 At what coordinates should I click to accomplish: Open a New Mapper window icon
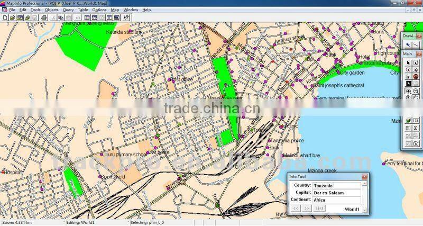pyautogui.click(x=95, y=18)
